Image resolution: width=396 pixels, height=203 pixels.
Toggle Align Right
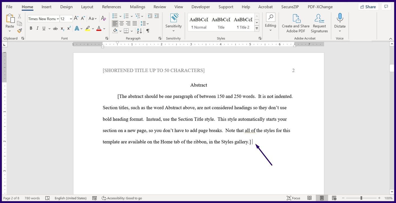point(128,23)
